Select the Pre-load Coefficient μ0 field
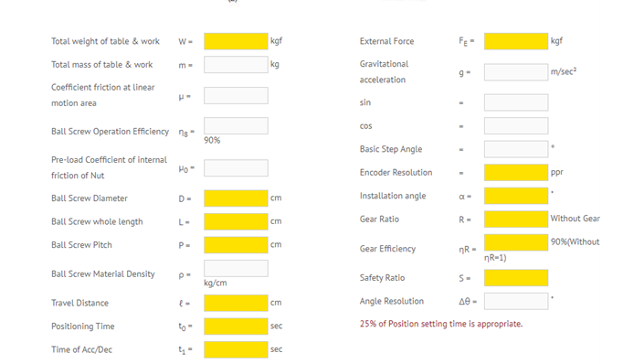The height and width of the screenshot is (364, 623). click(236, 168)
